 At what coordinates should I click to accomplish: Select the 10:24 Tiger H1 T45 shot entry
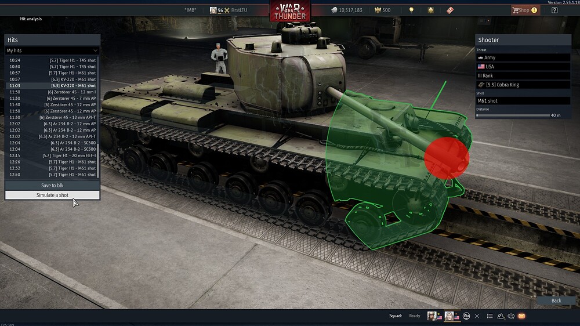[52, 60]
